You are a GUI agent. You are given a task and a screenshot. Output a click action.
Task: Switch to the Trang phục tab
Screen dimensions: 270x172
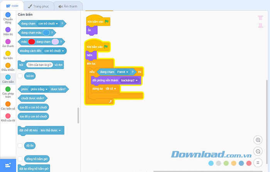click(38, 6)
